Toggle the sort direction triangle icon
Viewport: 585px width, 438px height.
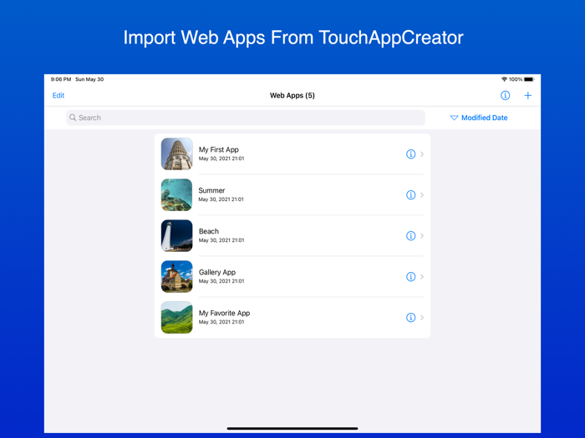(x=454, y=118)
